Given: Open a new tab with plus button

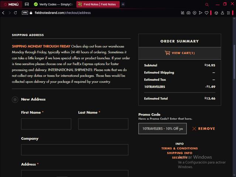Looking at the screenshot, I should [x=123, y=4].
